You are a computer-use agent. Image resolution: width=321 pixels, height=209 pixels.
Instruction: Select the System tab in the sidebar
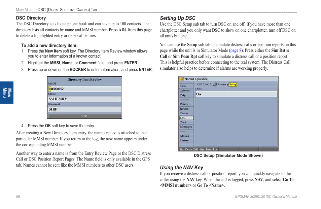(186, 140)
